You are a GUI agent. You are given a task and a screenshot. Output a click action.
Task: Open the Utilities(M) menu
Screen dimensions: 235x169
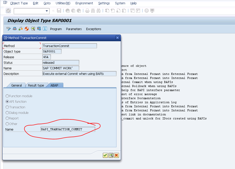[63, 3]
